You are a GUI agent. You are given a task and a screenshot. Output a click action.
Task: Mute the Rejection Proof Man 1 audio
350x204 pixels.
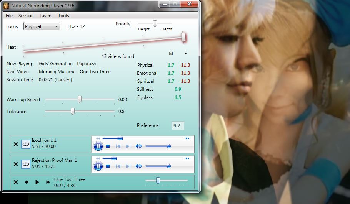(x=138, y=166)
